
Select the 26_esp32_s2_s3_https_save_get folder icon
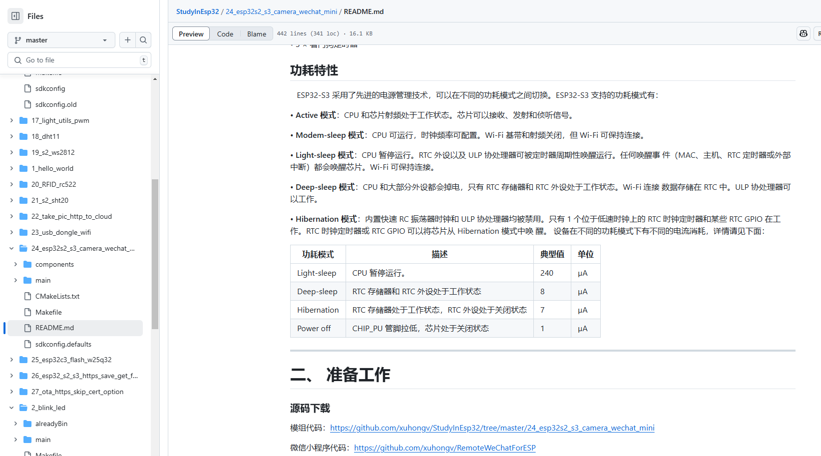23,376
